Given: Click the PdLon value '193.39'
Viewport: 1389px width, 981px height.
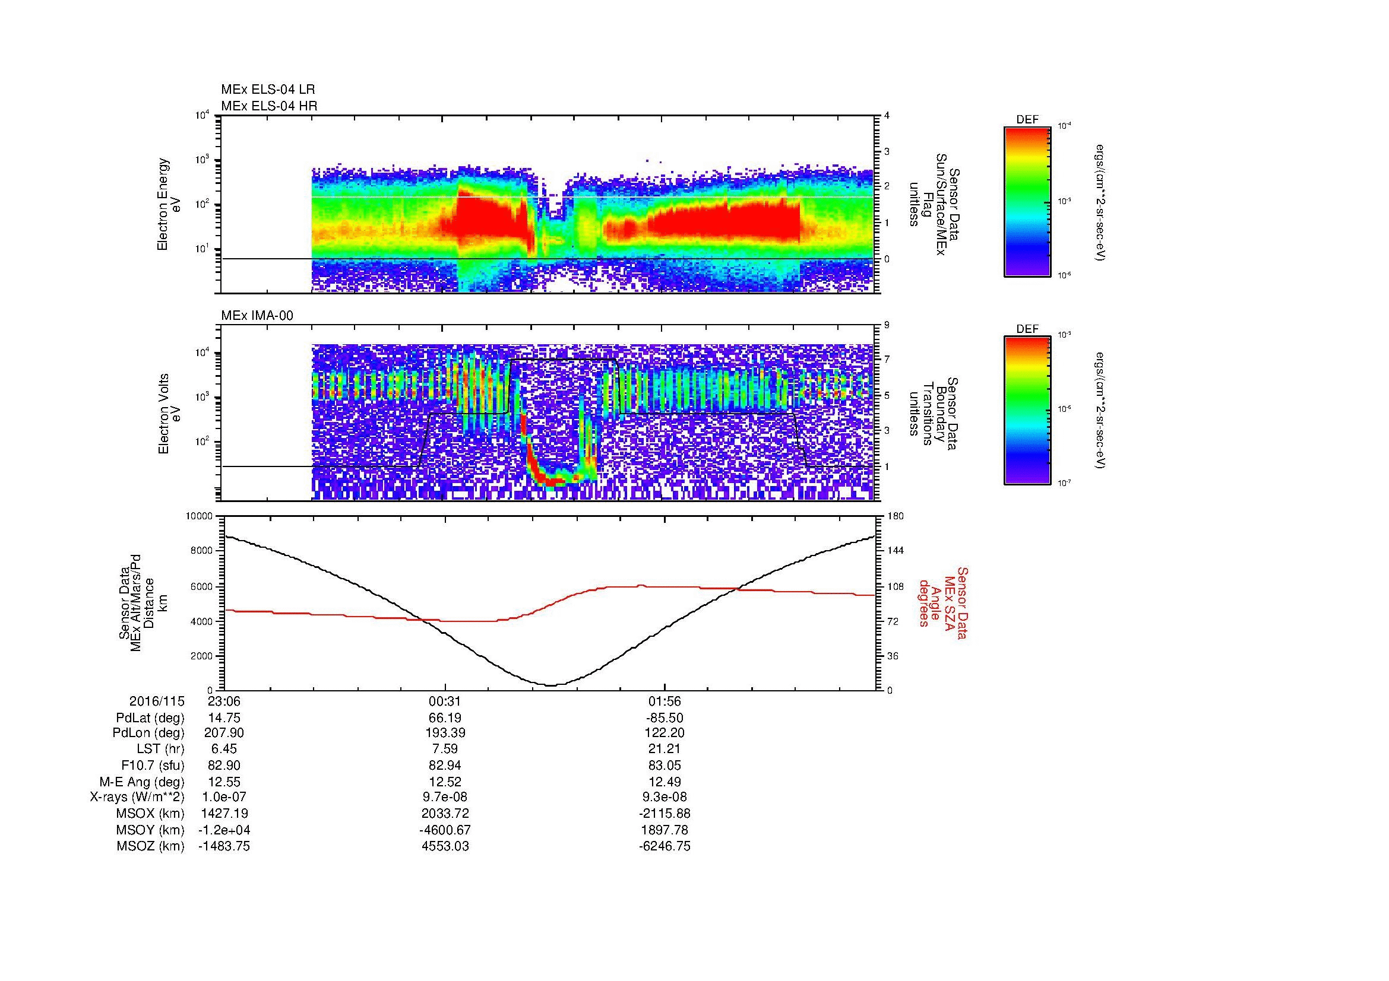Looking at the screenshot, I should [x=445, y=733].
